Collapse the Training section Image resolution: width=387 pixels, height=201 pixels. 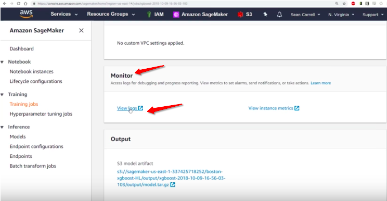[x=2, y=95]
